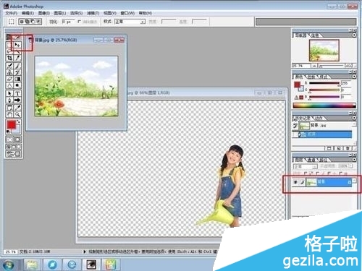Pick a color from the color spectrum ramp

point(324,106)
